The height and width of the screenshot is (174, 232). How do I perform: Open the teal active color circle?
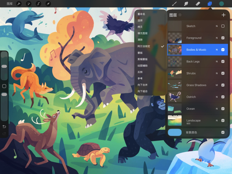pos(221,4)
